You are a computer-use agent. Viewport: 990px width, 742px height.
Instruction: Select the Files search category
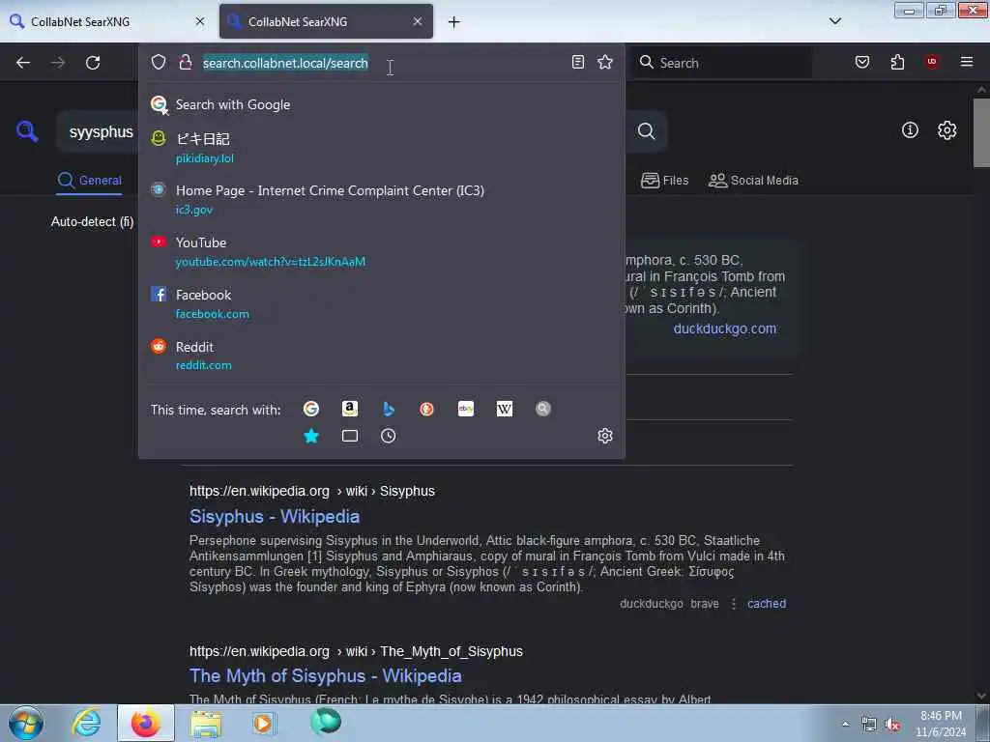pyautogui.click(x=664, y=181)
